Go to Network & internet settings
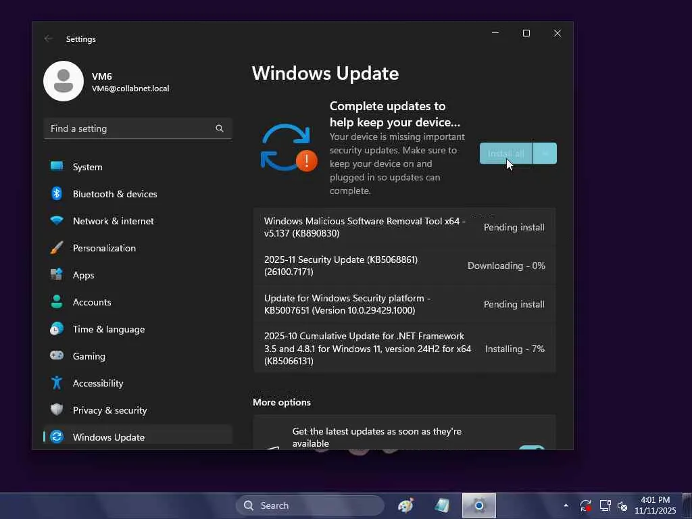Viewport: 692px width, 519px height. [138, 221]
